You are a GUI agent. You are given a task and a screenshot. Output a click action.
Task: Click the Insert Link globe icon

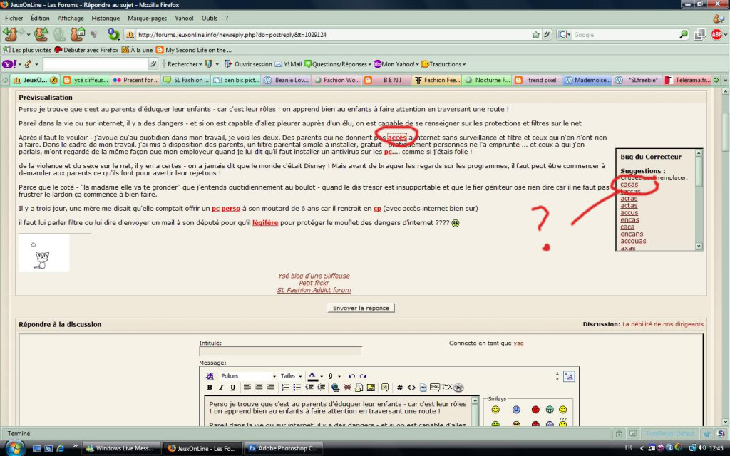click(x=335, y=388)
